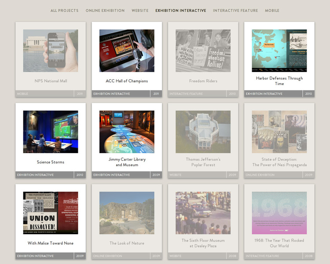Select the All Projects filter tab
This screenshot has height=264, width=330.
[64, 11]
